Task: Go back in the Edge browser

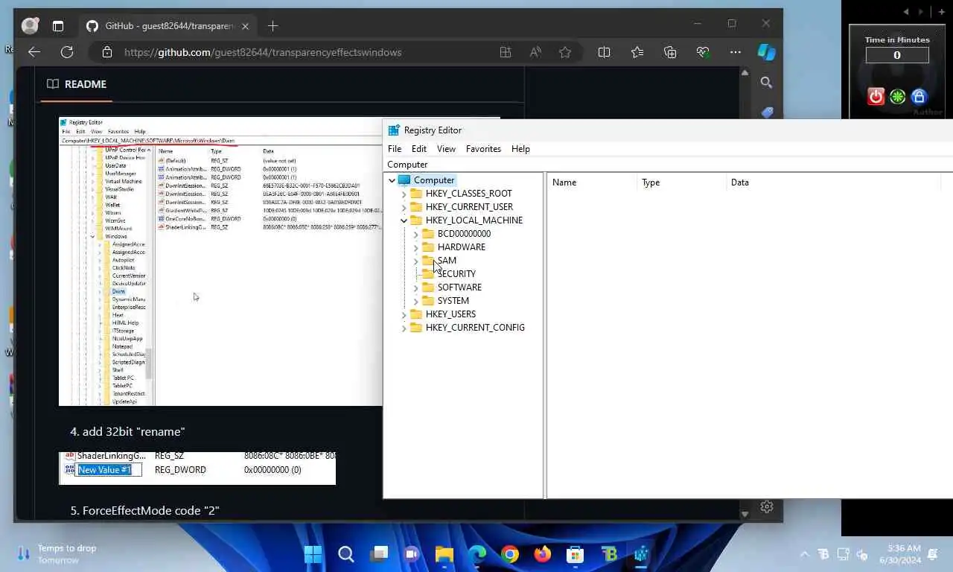Action: pos(34,52)
